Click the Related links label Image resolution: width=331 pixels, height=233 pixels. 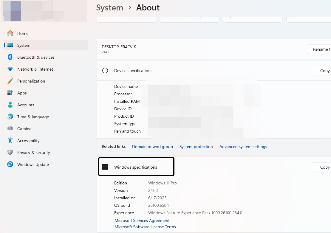pyautogui.click(x=114, y=146)
